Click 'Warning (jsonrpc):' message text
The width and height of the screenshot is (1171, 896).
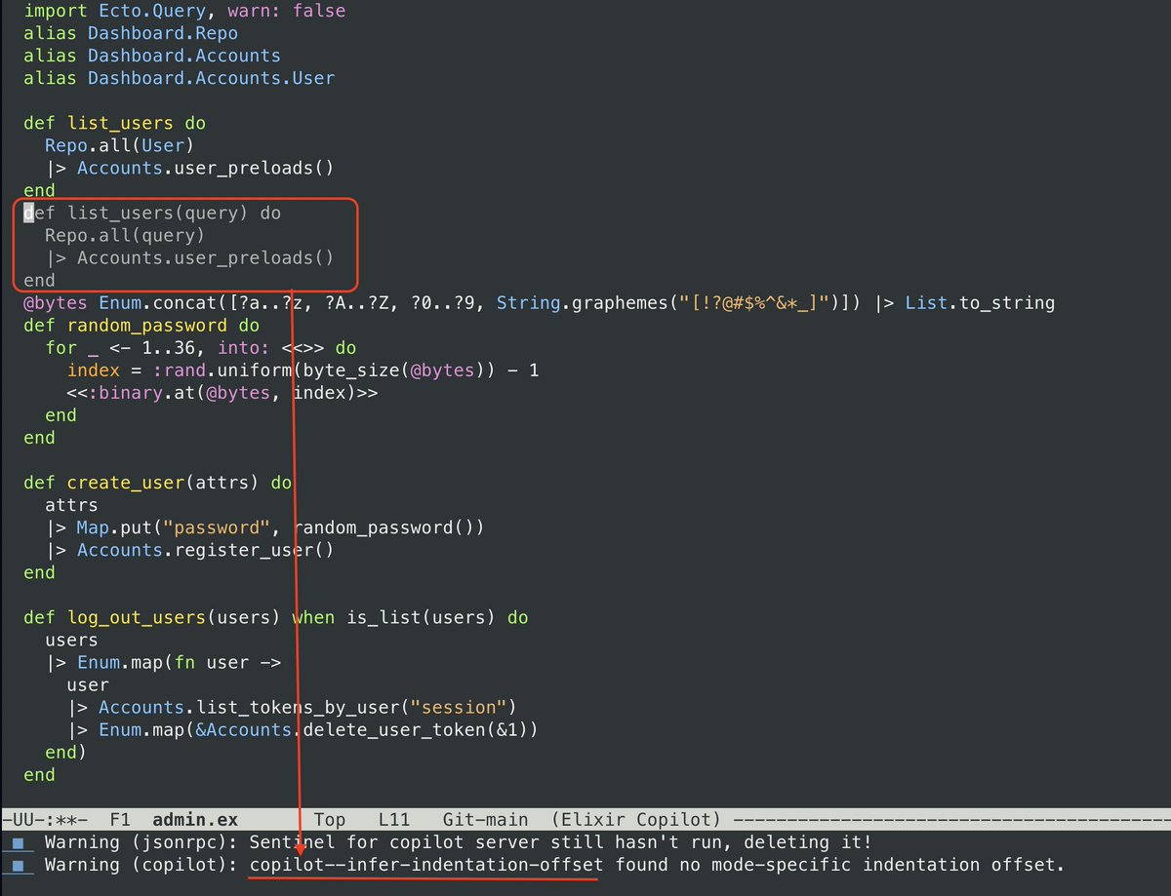tap(141, 843)
